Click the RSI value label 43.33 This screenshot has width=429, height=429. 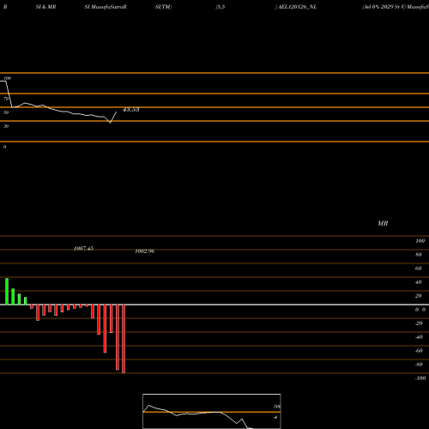[131, 110]
